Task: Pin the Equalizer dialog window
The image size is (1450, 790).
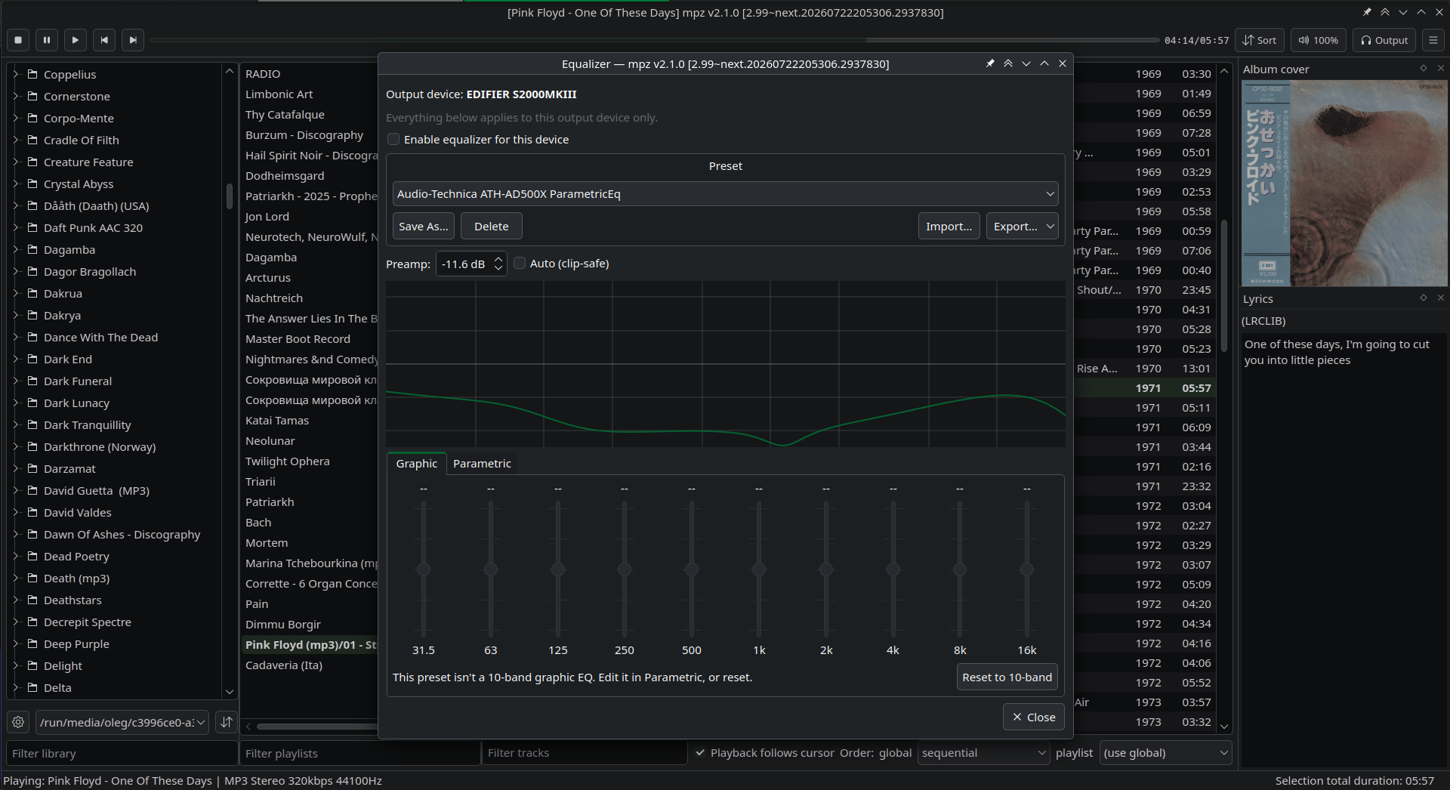Action: tap(990, 63)
